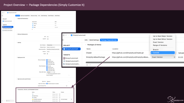Collapse the Identity section
Viewport: 184px width, 103px height.
17,43
